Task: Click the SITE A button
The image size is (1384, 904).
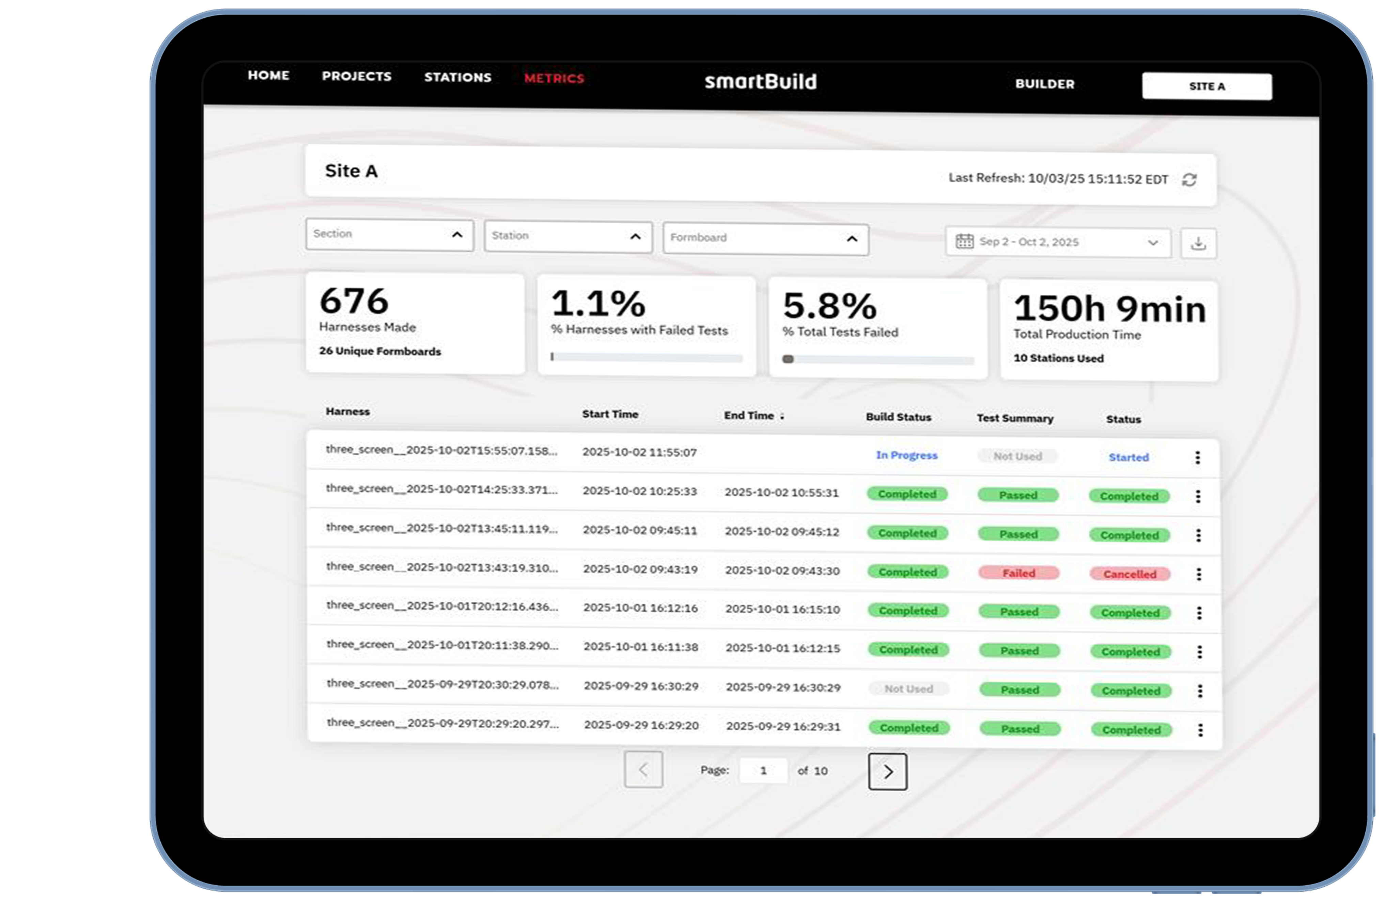Action: pos(1207,86)
